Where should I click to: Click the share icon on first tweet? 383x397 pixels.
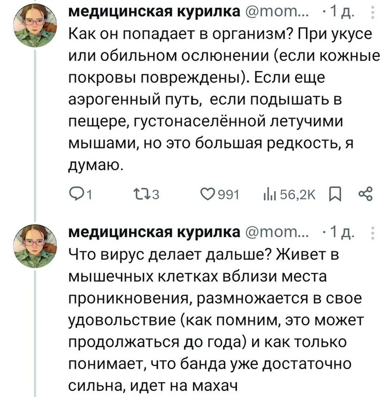pos(364,194)
